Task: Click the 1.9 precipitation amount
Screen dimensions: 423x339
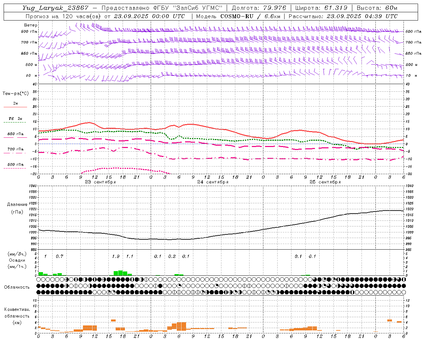Action: tap(116, 256)
